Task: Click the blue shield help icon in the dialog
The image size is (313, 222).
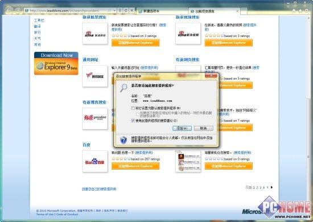Action: coord(123,140)
